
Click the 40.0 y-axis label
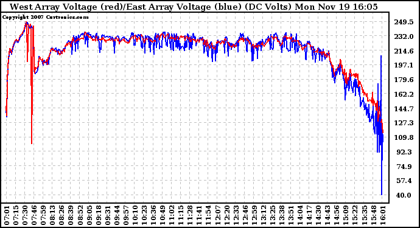pos(404,195)
